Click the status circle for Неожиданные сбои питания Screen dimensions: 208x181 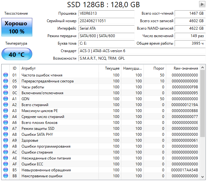[6, 158]
